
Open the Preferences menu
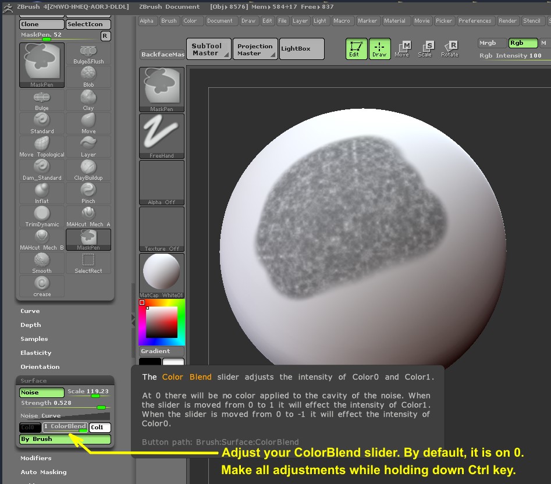[x=475, y=21]
